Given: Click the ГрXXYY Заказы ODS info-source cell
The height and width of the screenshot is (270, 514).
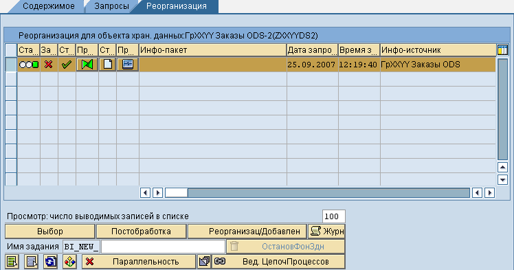Looking at the screenshot, I should click(438, 65).
